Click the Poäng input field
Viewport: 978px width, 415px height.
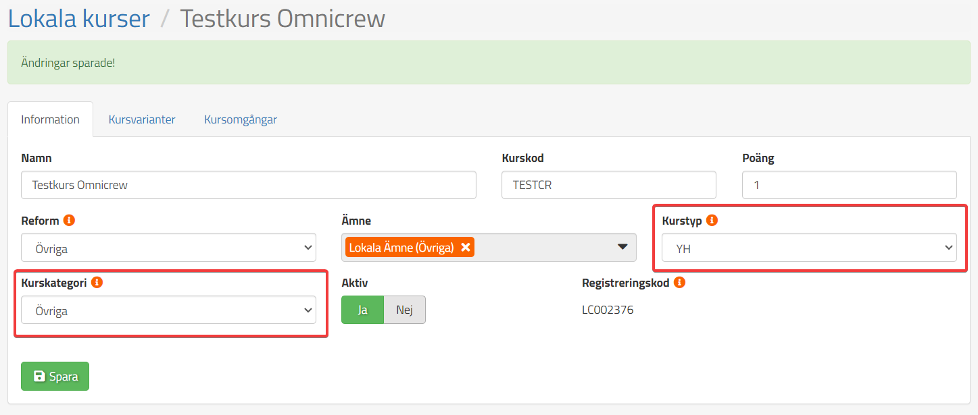coord(848,185)
